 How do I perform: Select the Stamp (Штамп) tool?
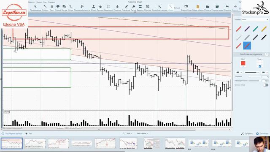point(94,8)
